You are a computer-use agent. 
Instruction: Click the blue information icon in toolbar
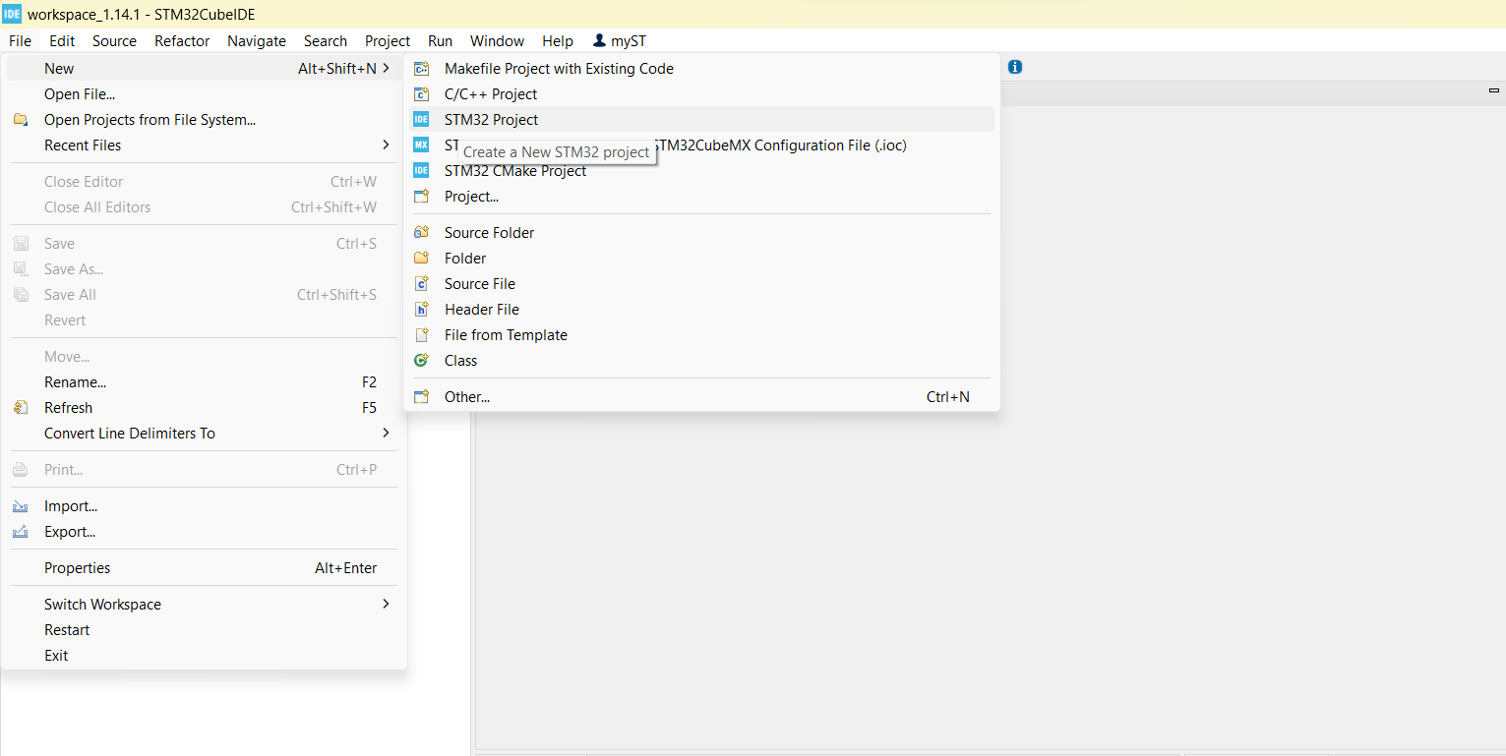(x=1015, y=67)
